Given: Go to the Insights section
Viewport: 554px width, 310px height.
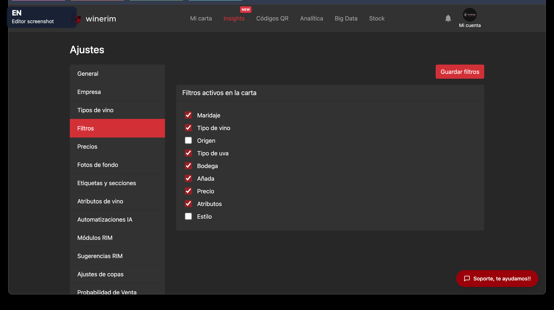Looking at the screenshot, I should pyautogui.click(x=234, y=18).
